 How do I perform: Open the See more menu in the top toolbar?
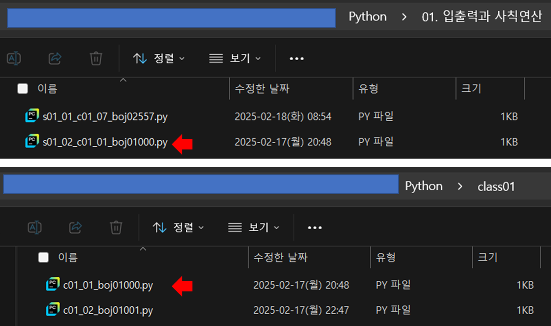point(297,58)
